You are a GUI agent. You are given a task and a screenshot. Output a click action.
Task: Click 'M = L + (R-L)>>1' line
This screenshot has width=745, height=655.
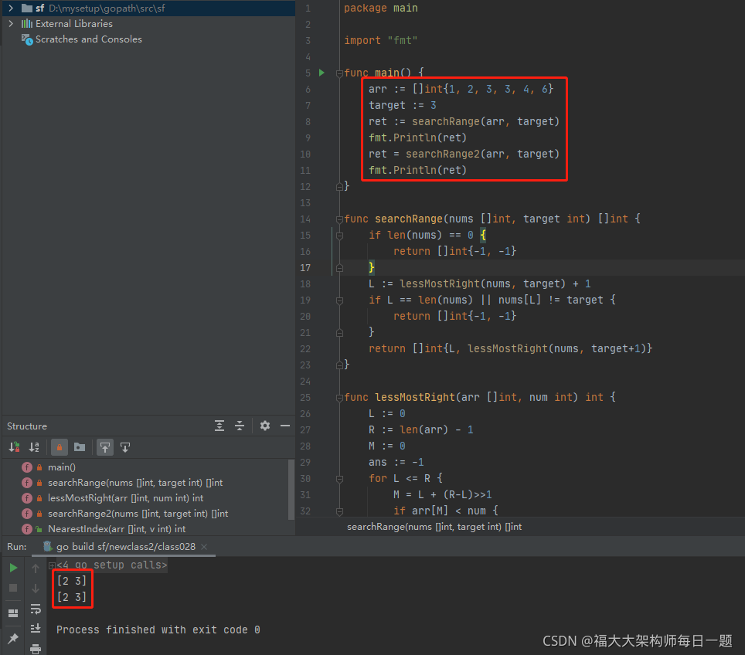click(x=442, y=494)
